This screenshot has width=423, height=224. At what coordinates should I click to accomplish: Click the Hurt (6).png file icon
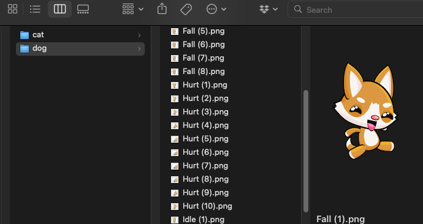point(175,152)
